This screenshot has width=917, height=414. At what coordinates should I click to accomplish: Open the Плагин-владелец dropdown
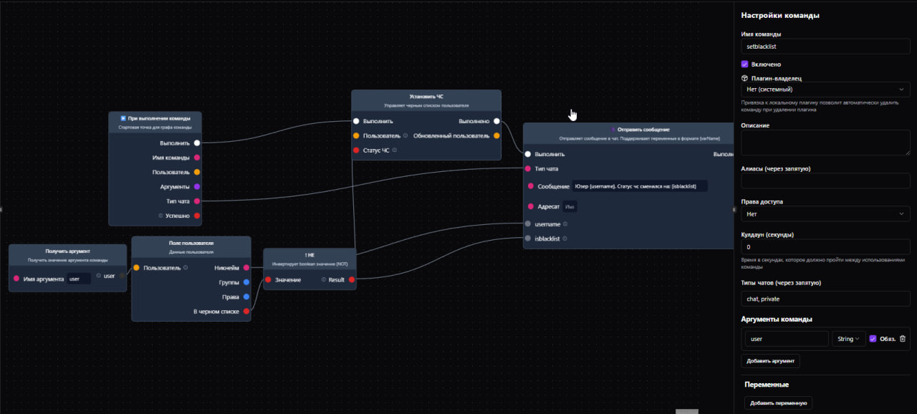click(825, 90)
